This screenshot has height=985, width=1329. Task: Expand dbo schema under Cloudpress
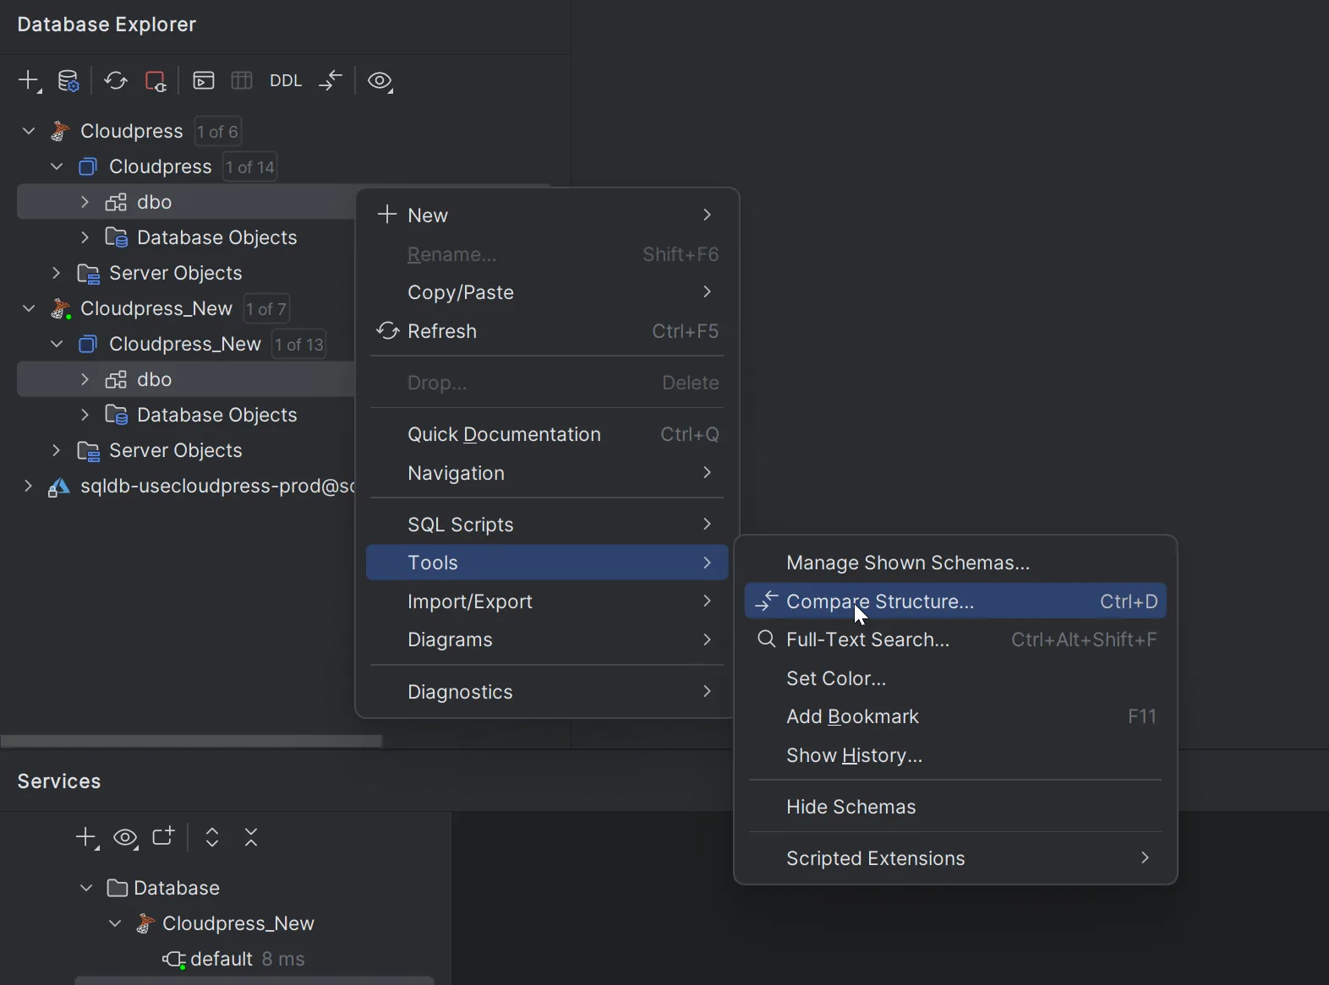point(85,203)
